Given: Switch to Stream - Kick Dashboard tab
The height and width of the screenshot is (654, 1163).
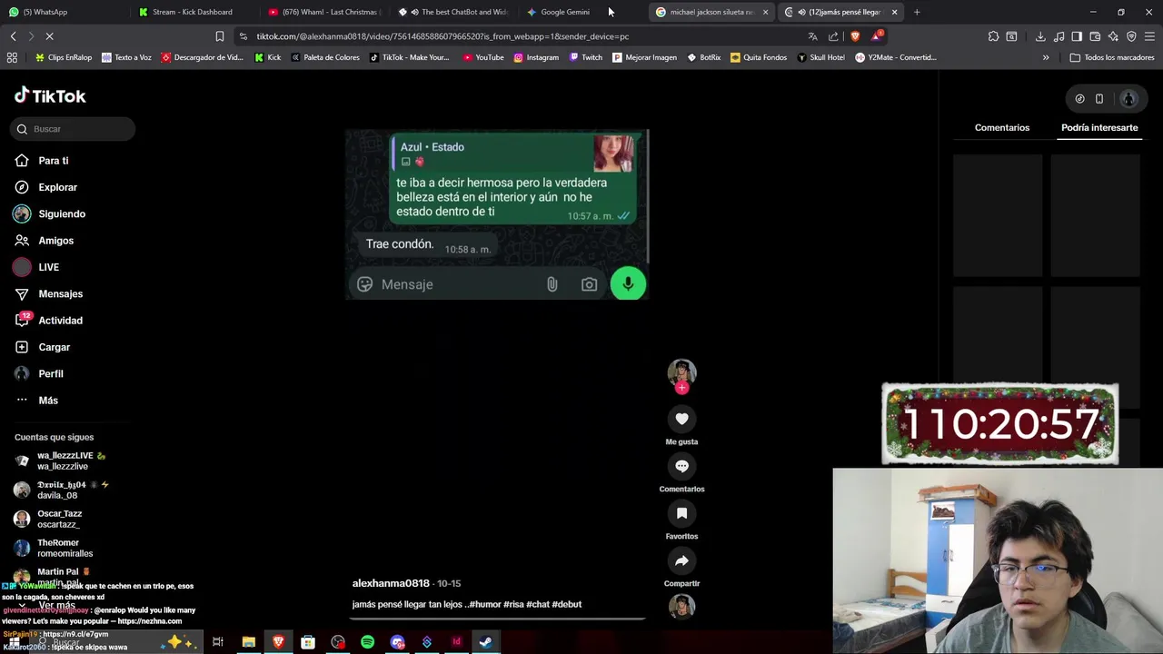Looking at the screenshot, I should [x=193, y=12].
